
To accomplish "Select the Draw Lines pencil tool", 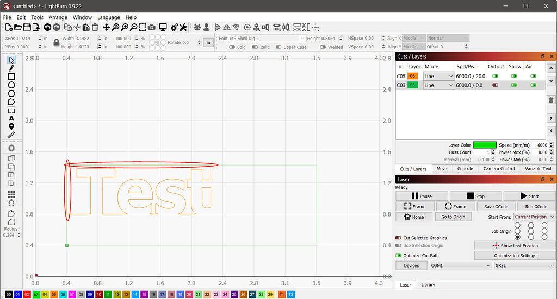I will (11, 69).
